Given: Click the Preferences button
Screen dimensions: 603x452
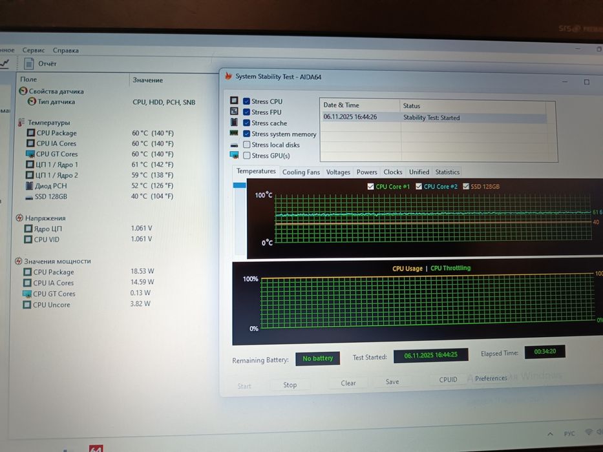Looking at the screenshot, I should [x=491, y=378].
